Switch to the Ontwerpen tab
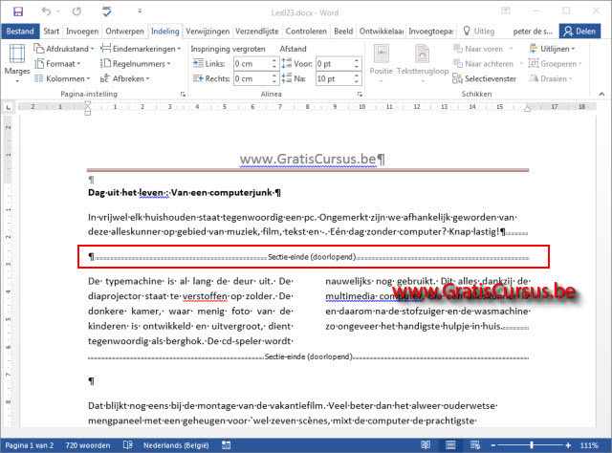This screenshot has width=612, height=453. [124, 32]
